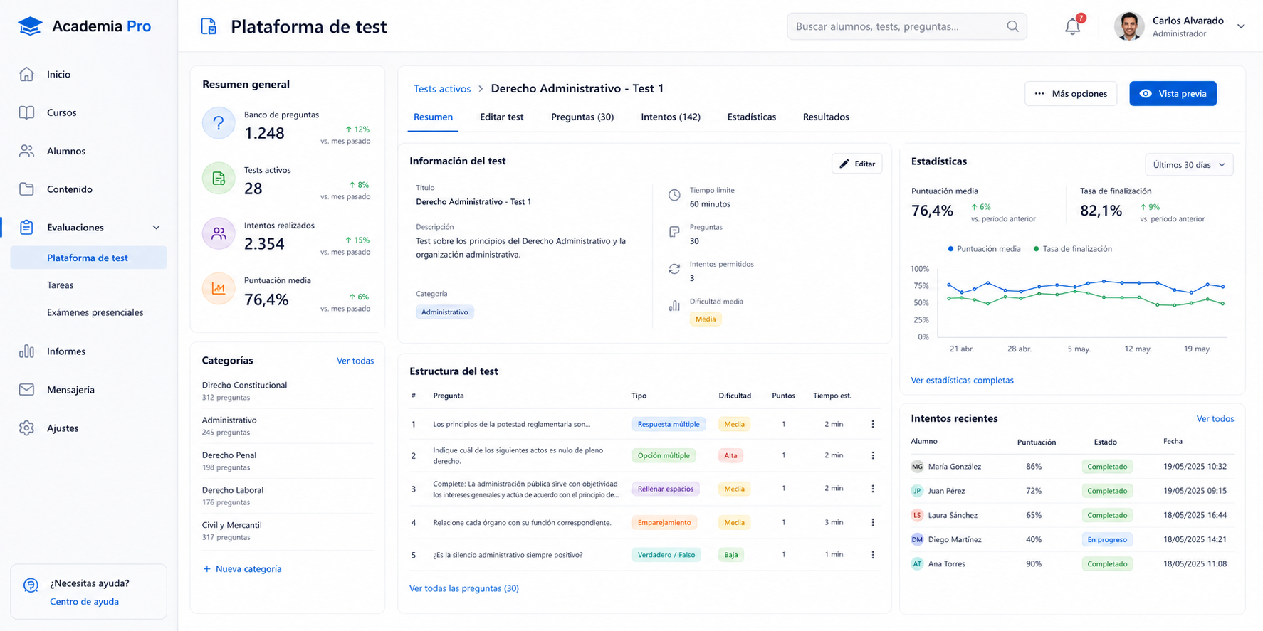Click the Tests activos document icon
This screenshot has width=1263, height=631.
point(219,179)
